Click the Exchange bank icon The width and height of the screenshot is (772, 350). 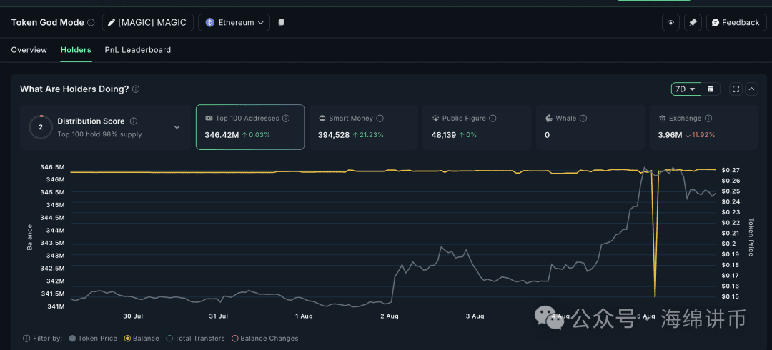coord(662,119)
